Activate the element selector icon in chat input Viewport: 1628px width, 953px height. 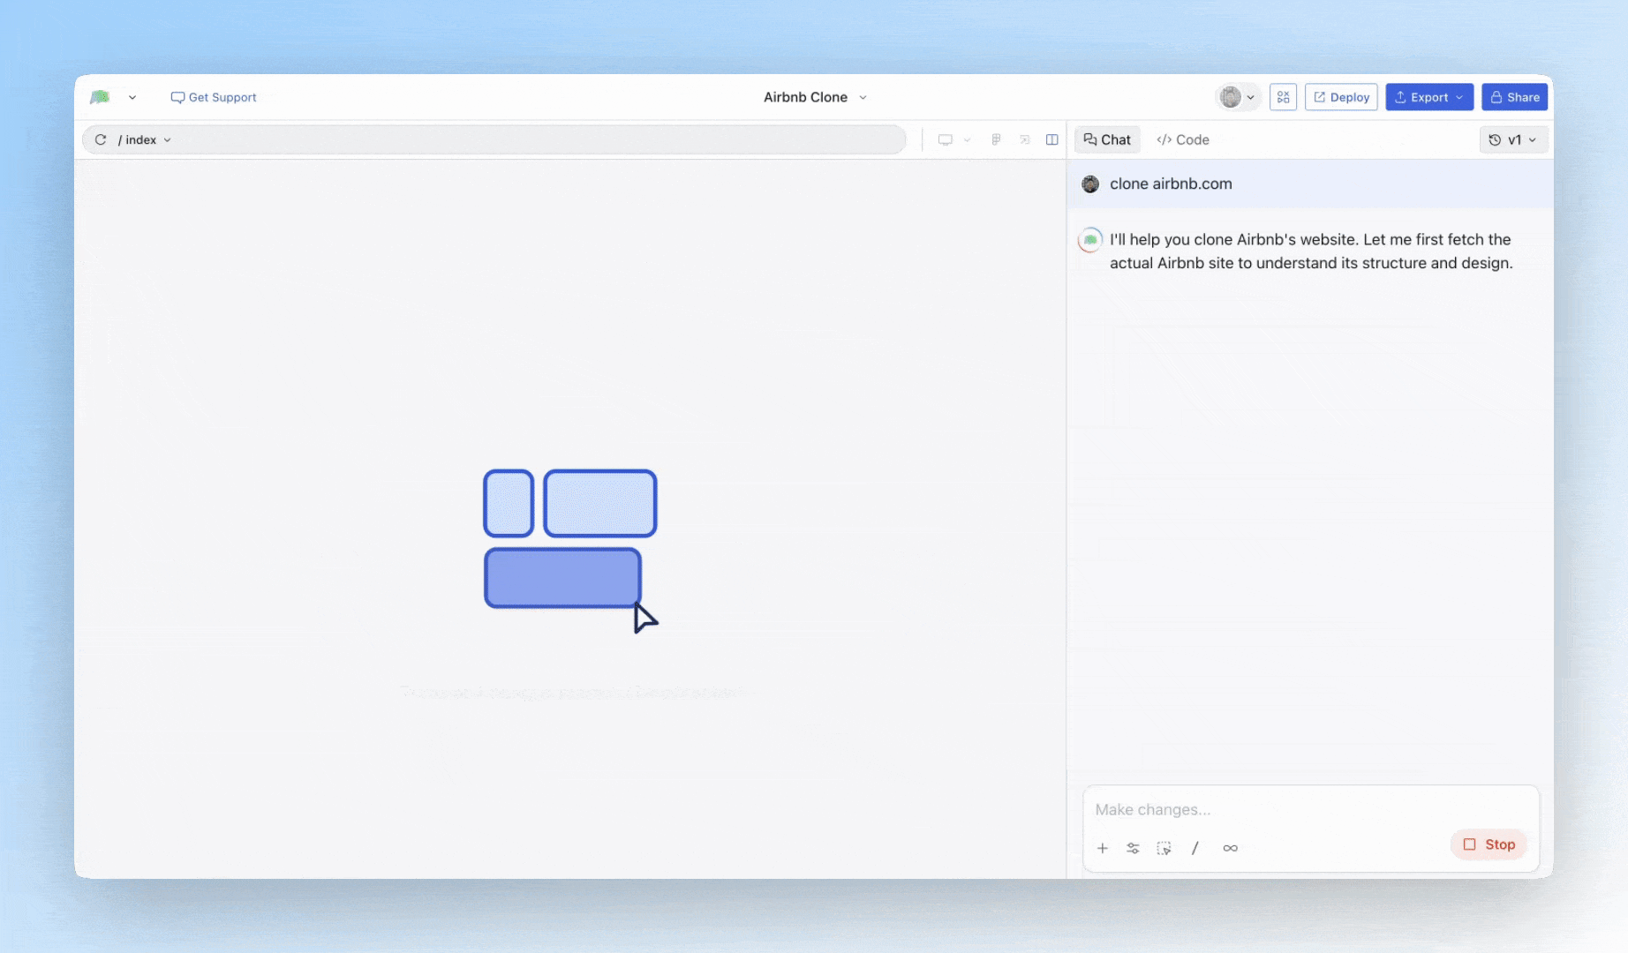point(1164,848)
